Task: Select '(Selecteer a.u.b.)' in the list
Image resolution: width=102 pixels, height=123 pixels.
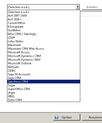Action: (x=44, y=12)
